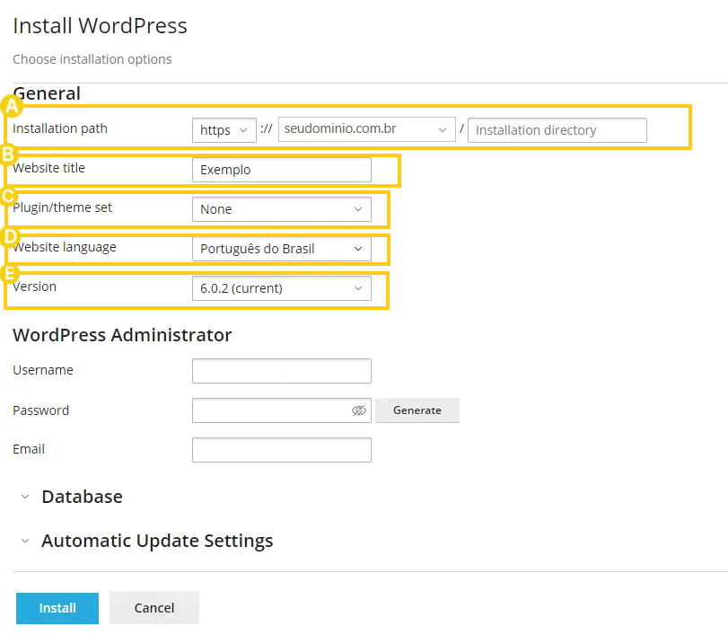Click the Choose installation options subtitle
The width and height of the screenshot is (728, 635).
click(x=92, y=59)
